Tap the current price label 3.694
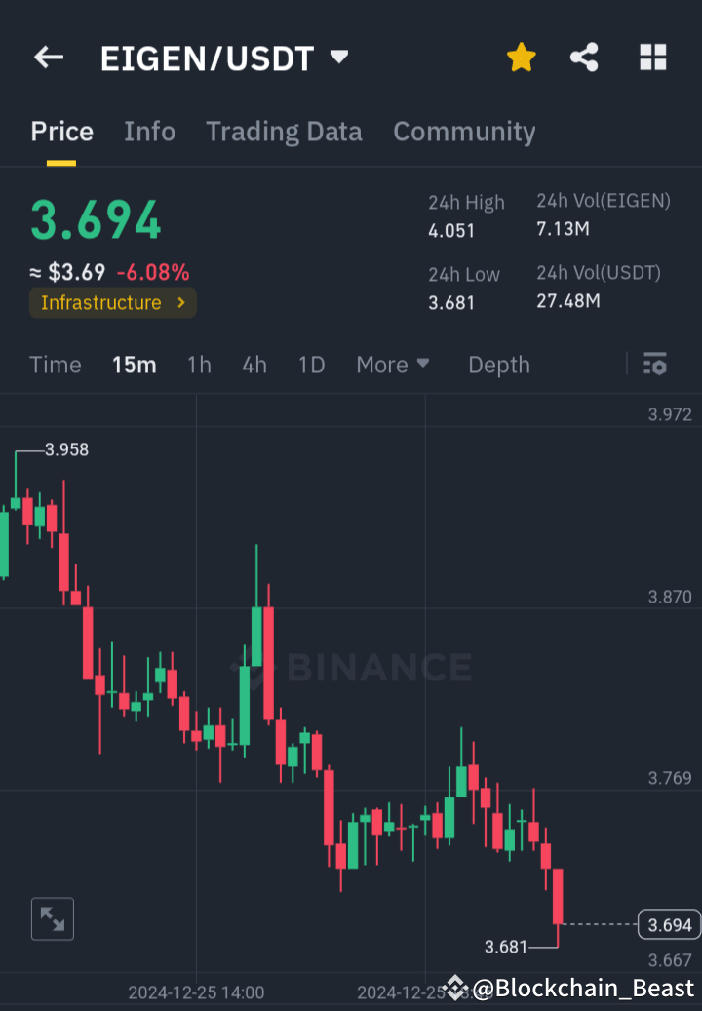Viewport: 702px width, 1011px height. [669, 924]
